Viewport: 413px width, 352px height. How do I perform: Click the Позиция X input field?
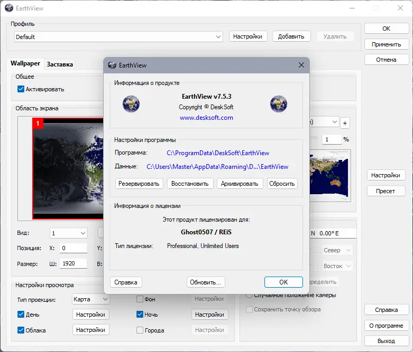coord(74,248)
